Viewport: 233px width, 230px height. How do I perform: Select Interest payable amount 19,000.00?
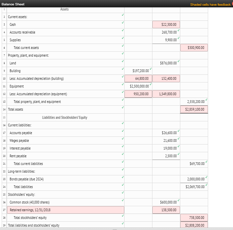point(166,148)
